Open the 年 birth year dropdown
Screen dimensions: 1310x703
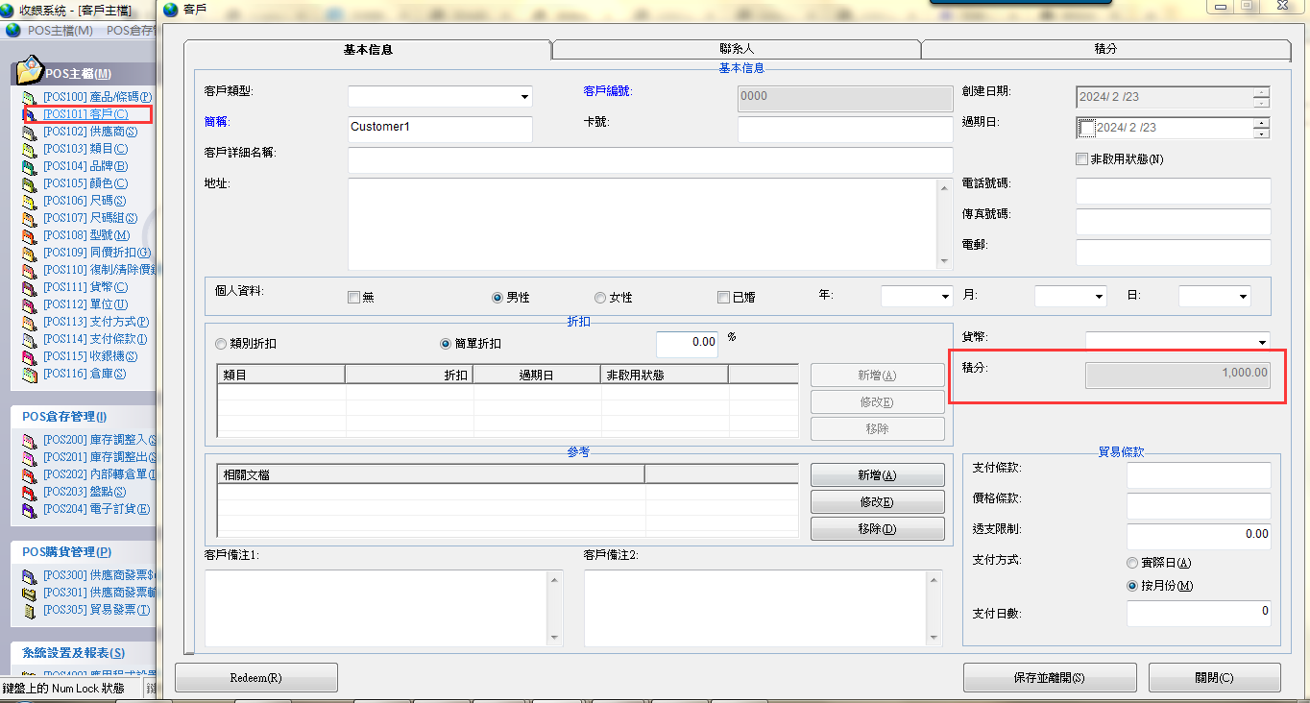[945, 297]
